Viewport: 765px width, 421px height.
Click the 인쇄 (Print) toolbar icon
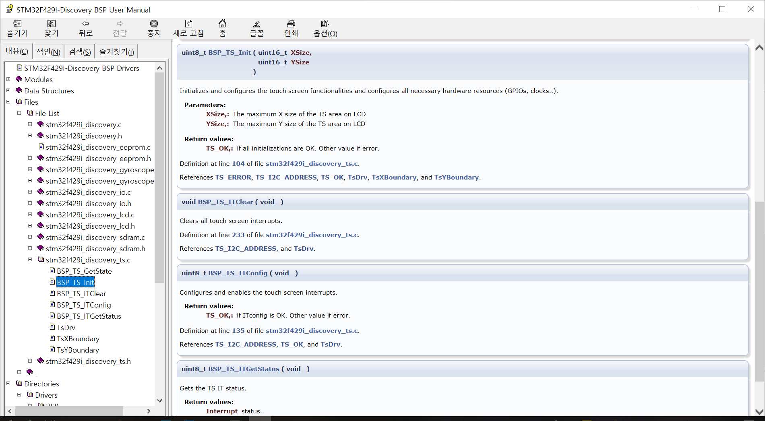point(291,24)
